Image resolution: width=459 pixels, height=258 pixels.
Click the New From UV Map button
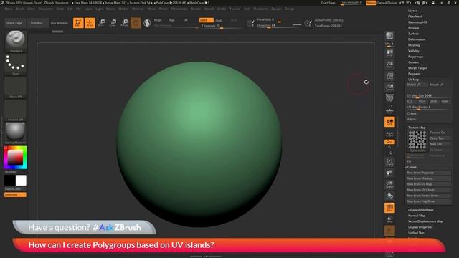(x=429, y=184)
